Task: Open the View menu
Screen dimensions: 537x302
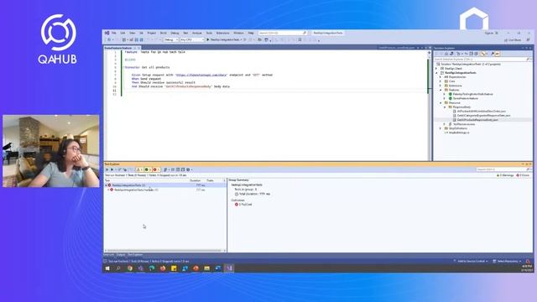Action: [x=133, y=33]
